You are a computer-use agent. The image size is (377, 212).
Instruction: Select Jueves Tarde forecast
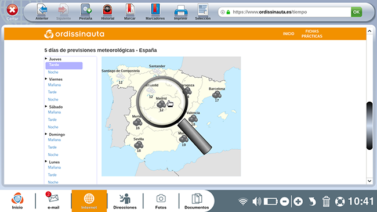tap(64, 65)
